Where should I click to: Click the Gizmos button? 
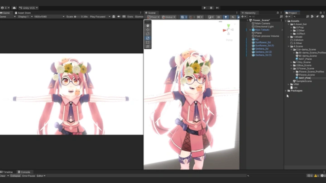139,17
